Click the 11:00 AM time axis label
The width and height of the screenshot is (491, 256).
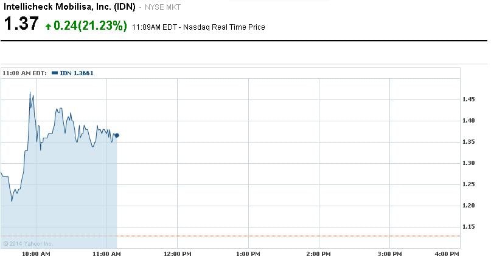click(107, 252)
